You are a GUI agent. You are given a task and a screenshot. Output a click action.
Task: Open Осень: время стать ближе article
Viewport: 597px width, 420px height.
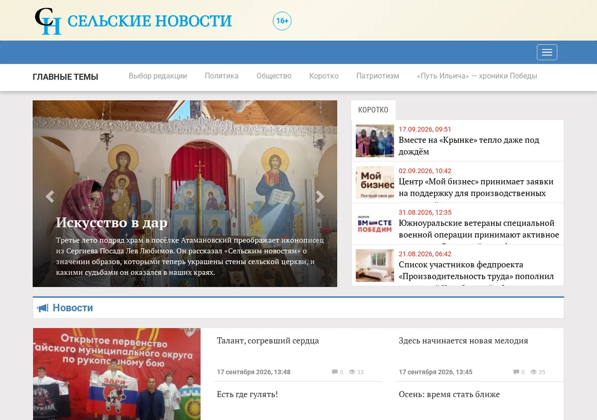449,395
